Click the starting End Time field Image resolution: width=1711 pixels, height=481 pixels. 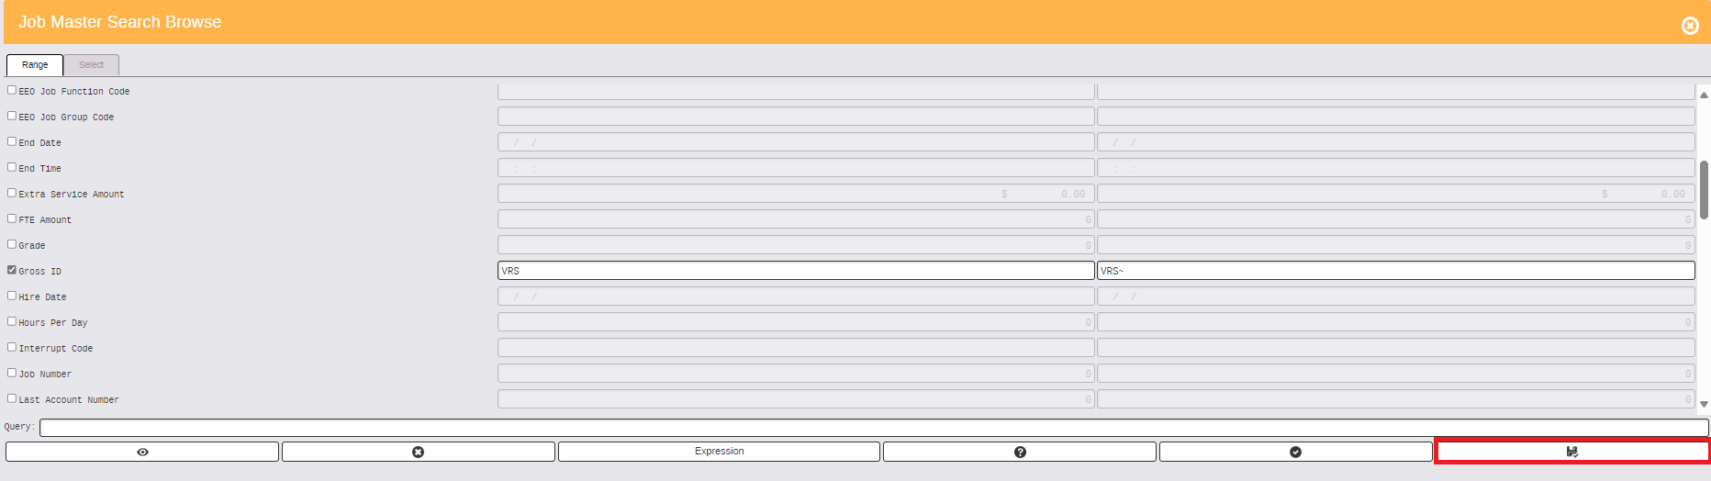[x=796, y=168]
